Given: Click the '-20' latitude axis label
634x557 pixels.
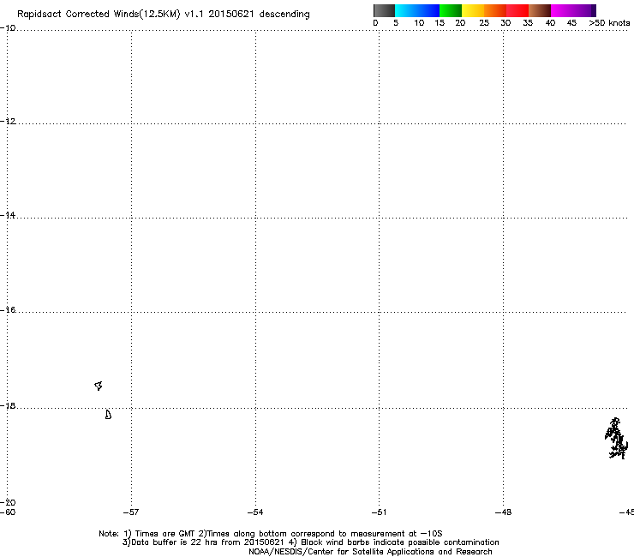Looking at the screenshot, I should point(8,502).
